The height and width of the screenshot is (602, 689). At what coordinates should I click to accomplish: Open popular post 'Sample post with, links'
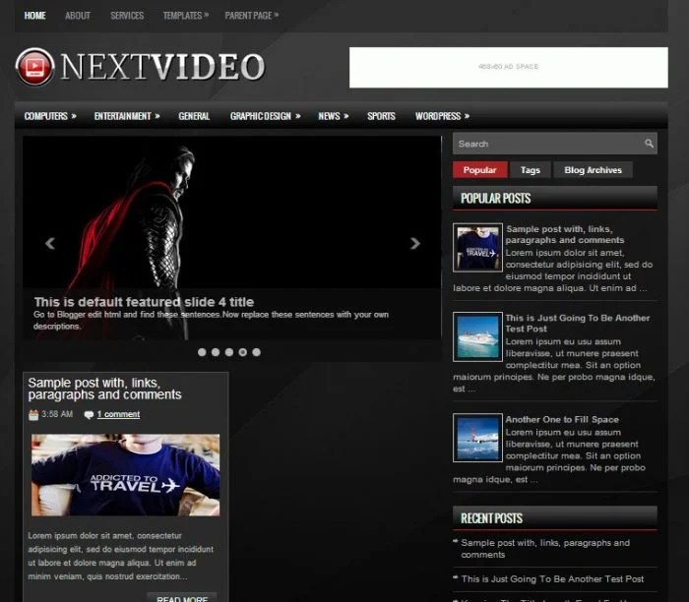tap(565, 234)
